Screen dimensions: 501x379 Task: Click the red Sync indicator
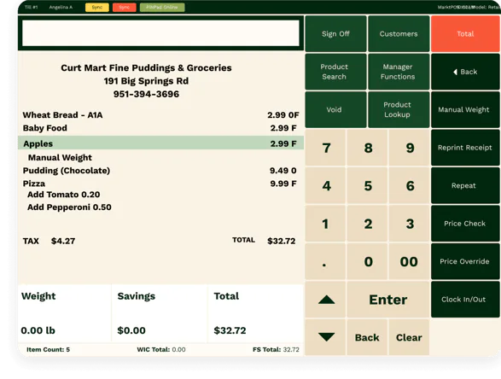(x=125, y=8)
